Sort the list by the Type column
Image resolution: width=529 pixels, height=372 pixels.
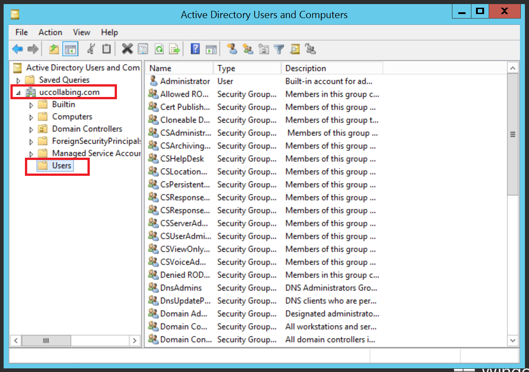coord(248,68)
